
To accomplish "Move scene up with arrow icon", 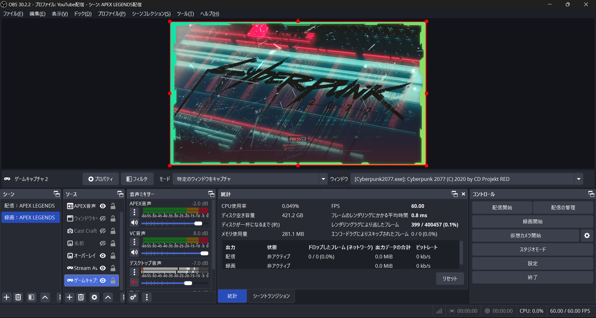I will point(45,297).
